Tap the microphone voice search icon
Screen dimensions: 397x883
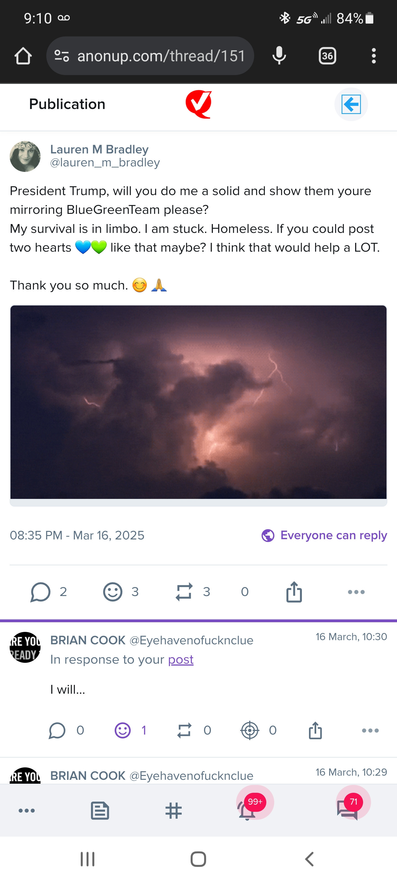(279, 55)
